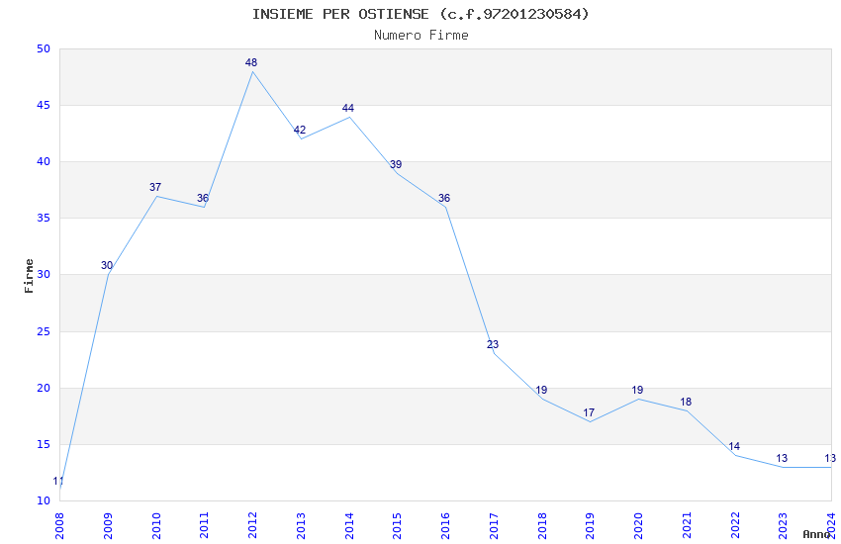
Task: Select y-axis value 20
Action: [44, 388]
